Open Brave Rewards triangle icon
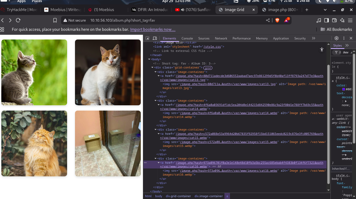This screenshot has width=356, height=199. point(286,20)
